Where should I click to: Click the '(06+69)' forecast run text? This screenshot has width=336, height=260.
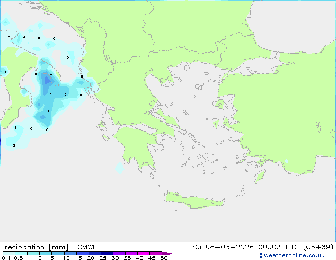(x=318, y=247)
